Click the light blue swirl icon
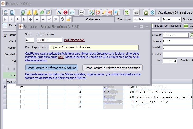The image size is (193, 129). [x=72, y=12]
